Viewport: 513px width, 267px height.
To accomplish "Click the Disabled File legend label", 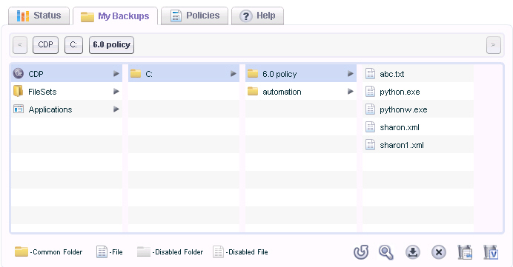I will (x=247, y=252).
